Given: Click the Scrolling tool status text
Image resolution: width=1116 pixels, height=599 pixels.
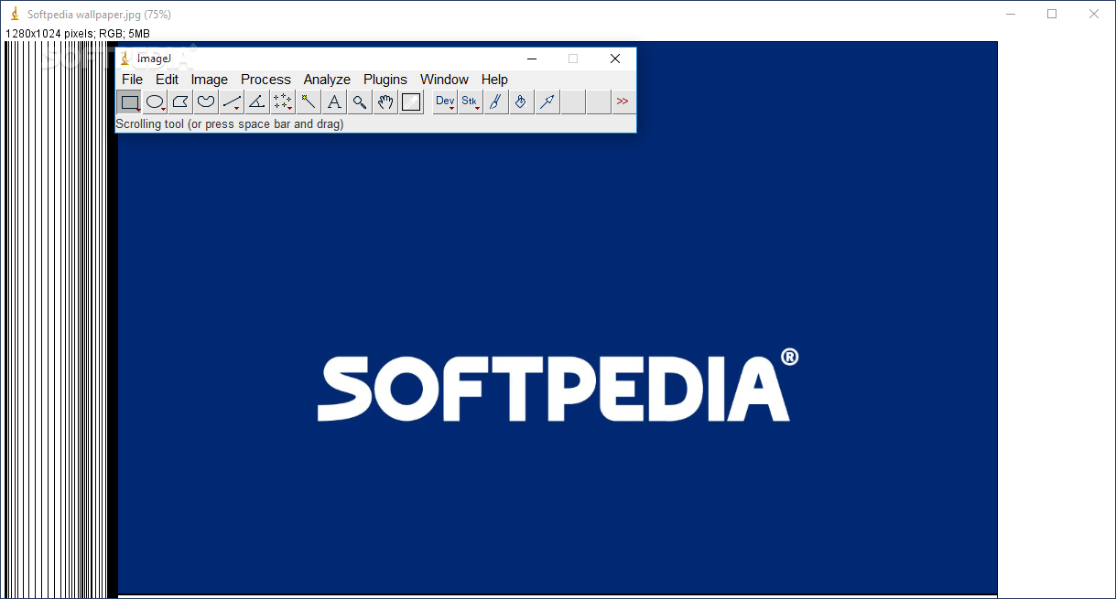Looking at the screenshot, I should [x=230, y=124].
